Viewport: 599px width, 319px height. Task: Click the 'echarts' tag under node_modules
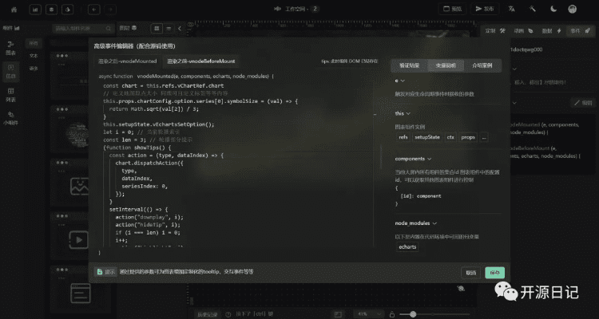(407, 247)
